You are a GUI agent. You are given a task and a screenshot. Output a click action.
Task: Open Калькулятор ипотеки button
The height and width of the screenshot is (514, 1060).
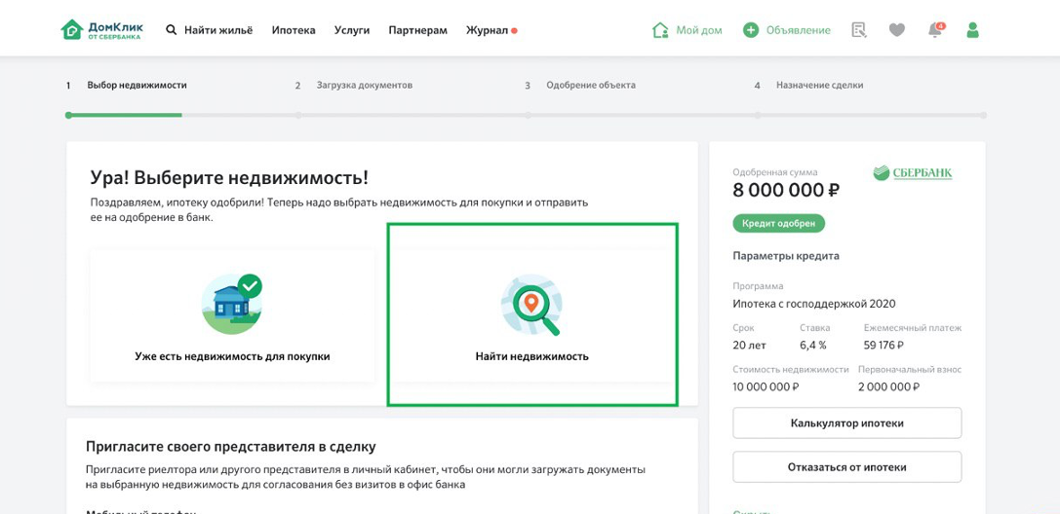tap(847, 422)
